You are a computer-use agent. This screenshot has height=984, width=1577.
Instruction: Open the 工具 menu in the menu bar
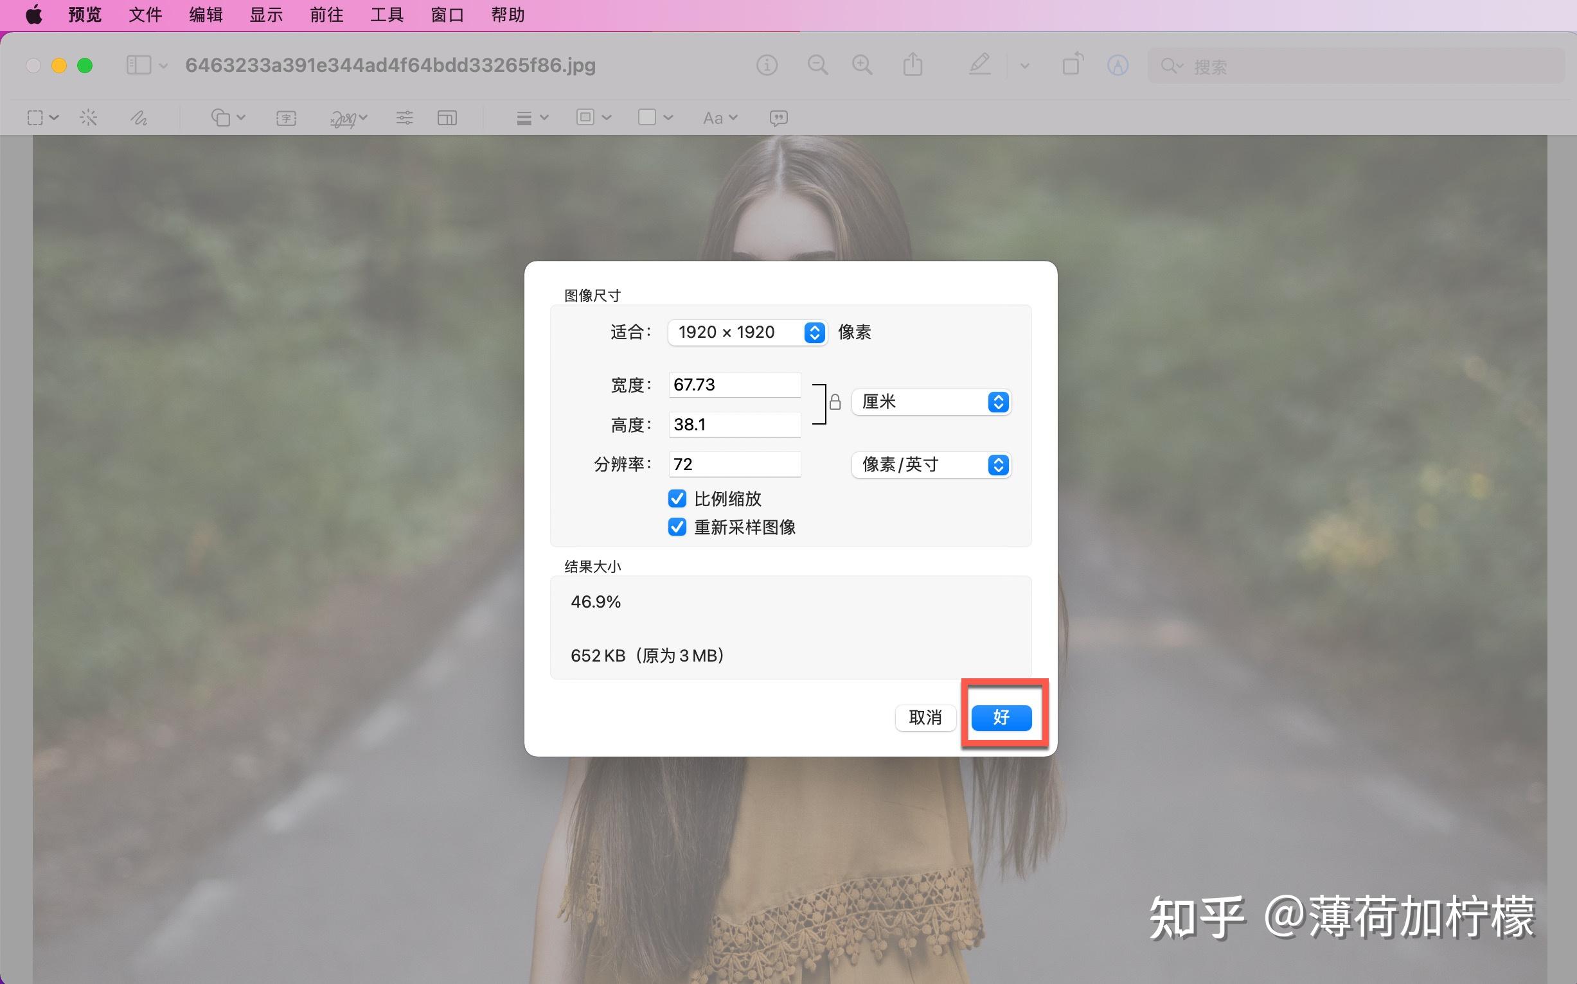coord(386,14)
